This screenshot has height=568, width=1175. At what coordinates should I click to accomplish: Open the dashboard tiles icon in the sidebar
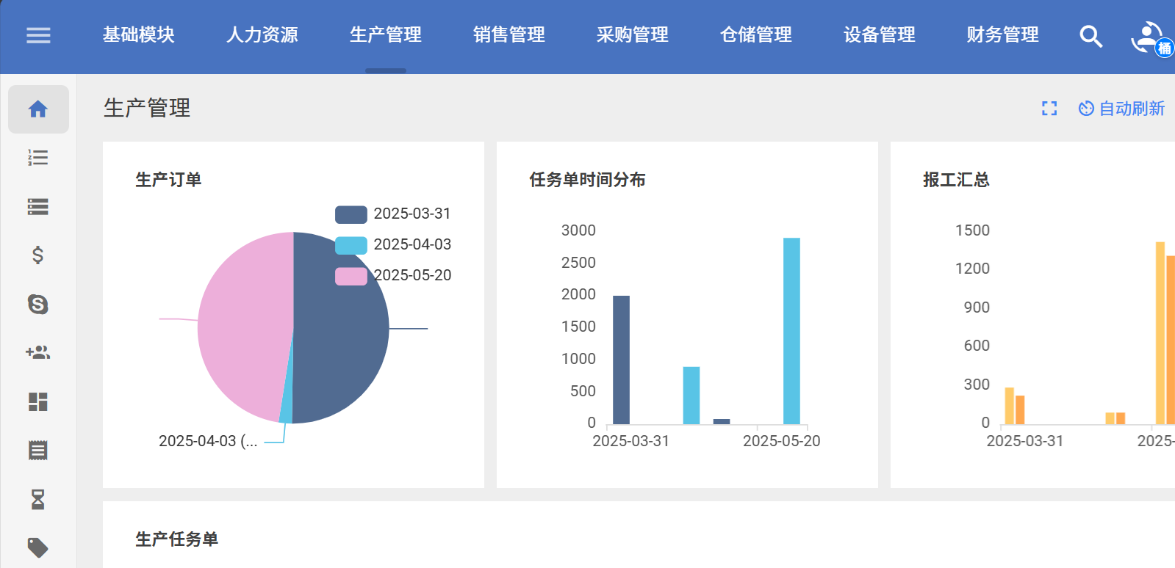click(38, 401)
